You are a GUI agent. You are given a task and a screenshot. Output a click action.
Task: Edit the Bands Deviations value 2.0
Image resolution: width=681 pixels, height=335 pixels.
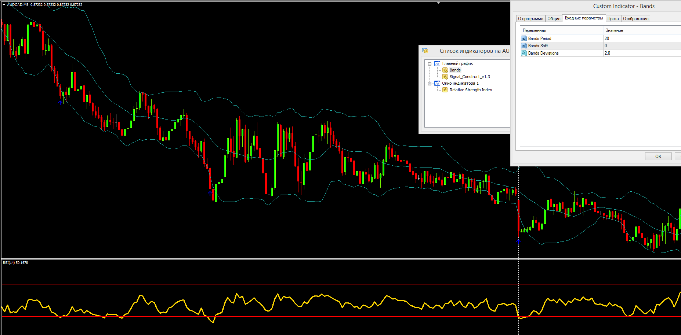coord(642,53)
